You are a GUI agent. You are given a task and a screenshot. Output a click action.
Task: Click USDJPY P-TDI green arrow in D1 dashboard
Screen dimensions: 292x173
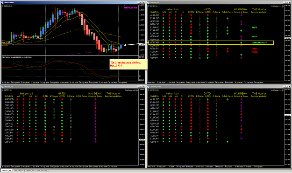191,133
